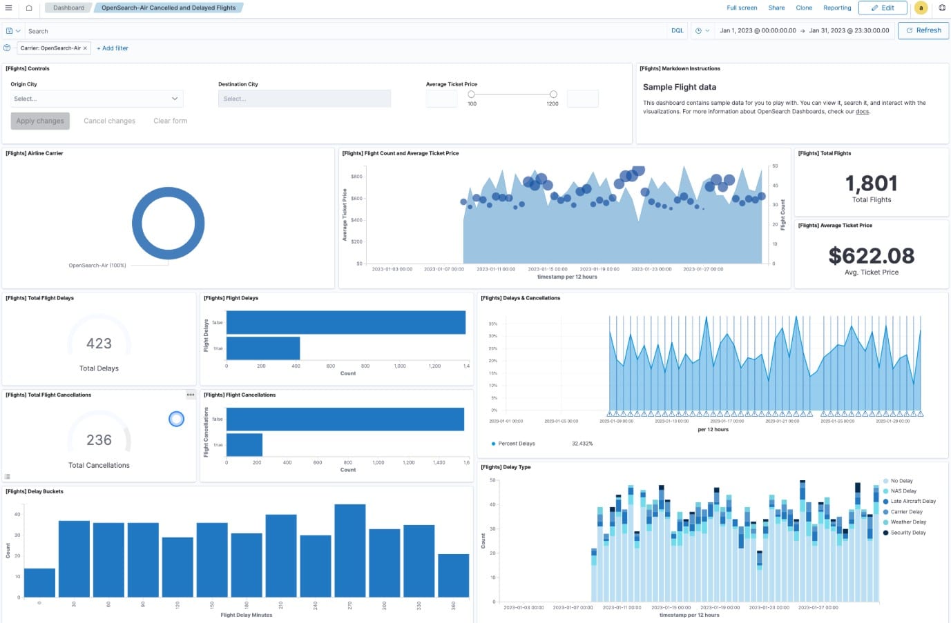
Task: Click the '32.432%' percent delays value
Action: (x=582, y=444)
